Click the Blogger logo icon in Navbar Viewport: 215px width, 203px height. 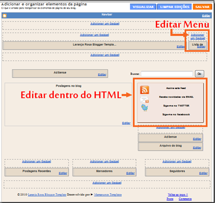point(5,16)
